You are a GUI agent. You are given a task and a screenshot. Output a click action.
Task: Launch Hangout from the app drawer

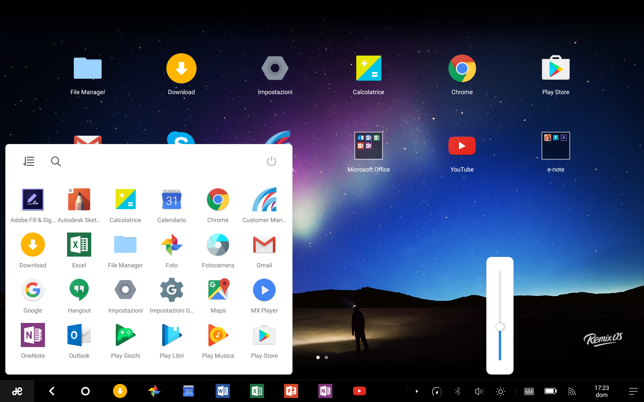[79, 290]
